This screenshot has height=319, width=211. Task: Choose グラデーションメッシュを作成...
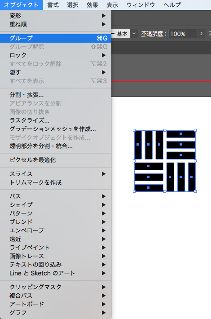pos(56,129)
